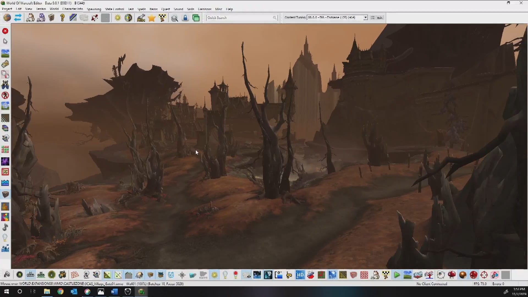Open the yellow question mark quest tool
The height and width of the screenshot is (297, 528).
(62, 18)
